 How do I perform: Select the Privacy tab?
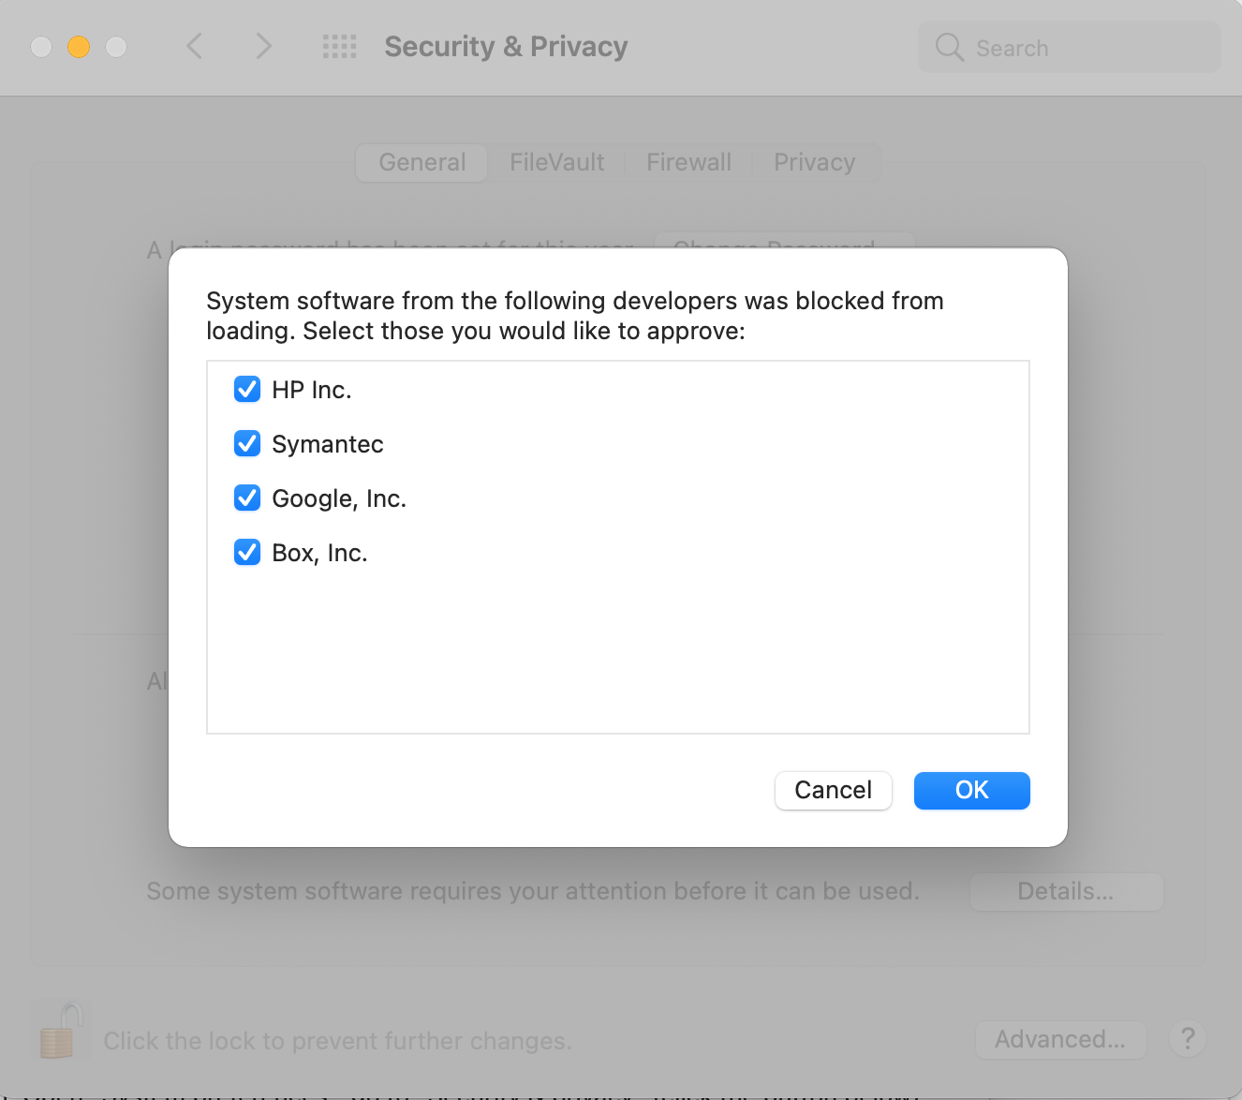[814, 162]
